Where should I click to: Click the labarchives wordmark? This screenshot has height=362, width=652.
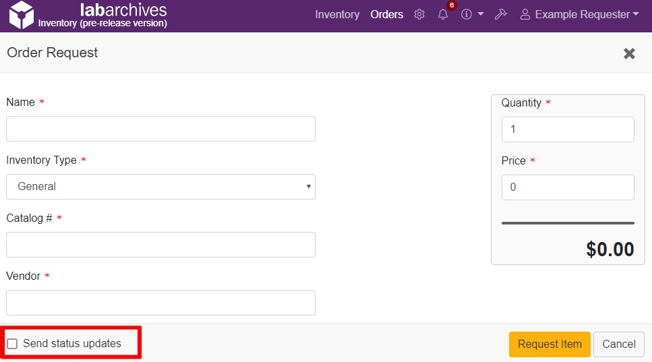pyautogui.click(x=123, y=10)
